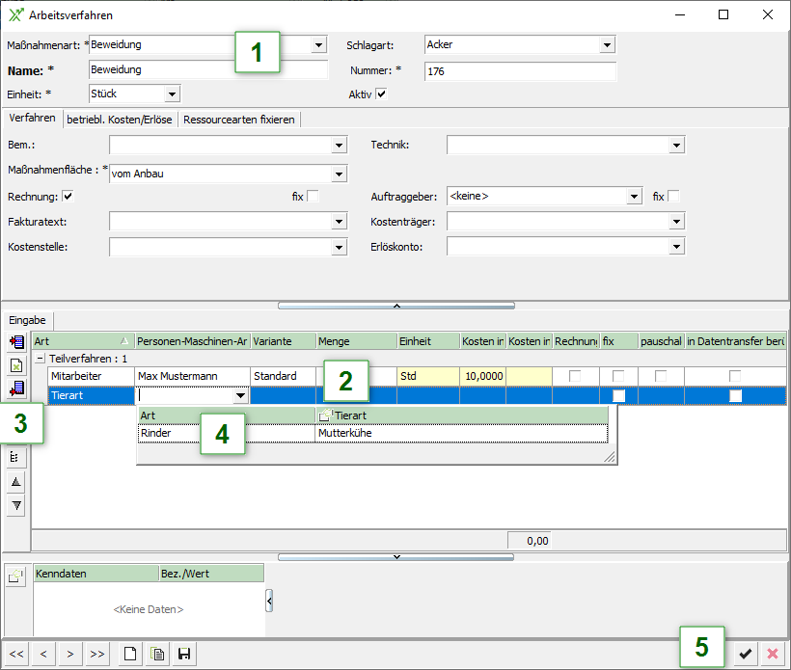Collapse the Teilverfahren : 1 group

(40, 358)
